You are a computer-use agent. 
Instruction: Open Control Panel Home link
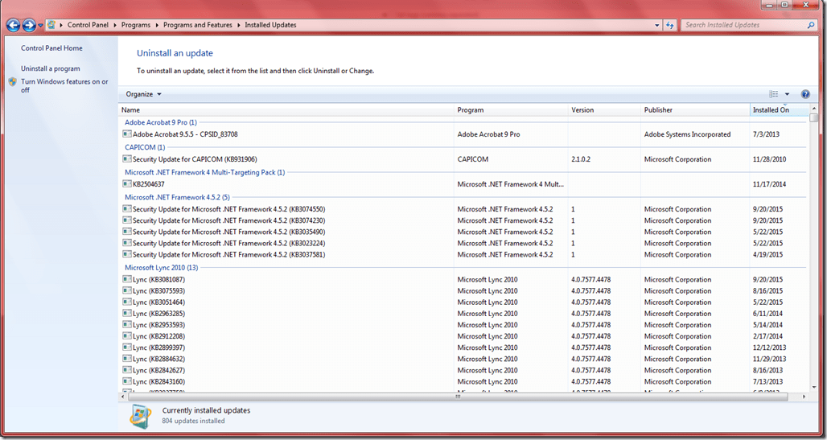51,48
